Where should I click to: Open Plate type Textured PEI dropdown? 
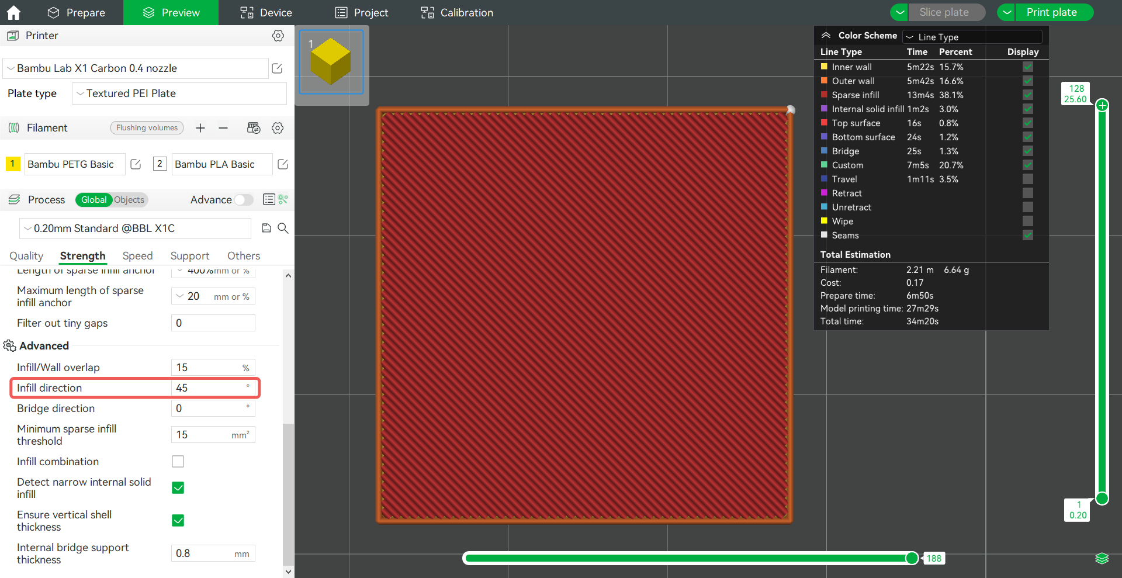(x=179, y=94)
